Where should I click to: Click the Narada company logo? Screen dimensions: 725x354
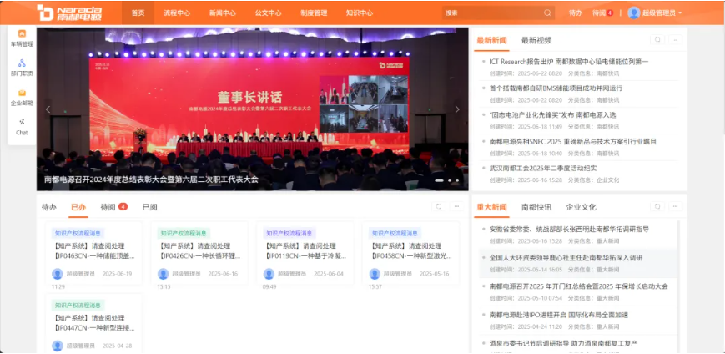pyautogui.click(x=69, y=13)
